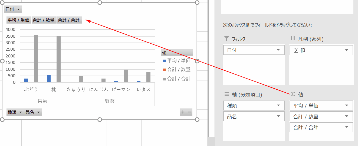The image size is (358, 146).
Task: Click the blue 平均 / 単価 legend color marker
Action: [165, 61]
